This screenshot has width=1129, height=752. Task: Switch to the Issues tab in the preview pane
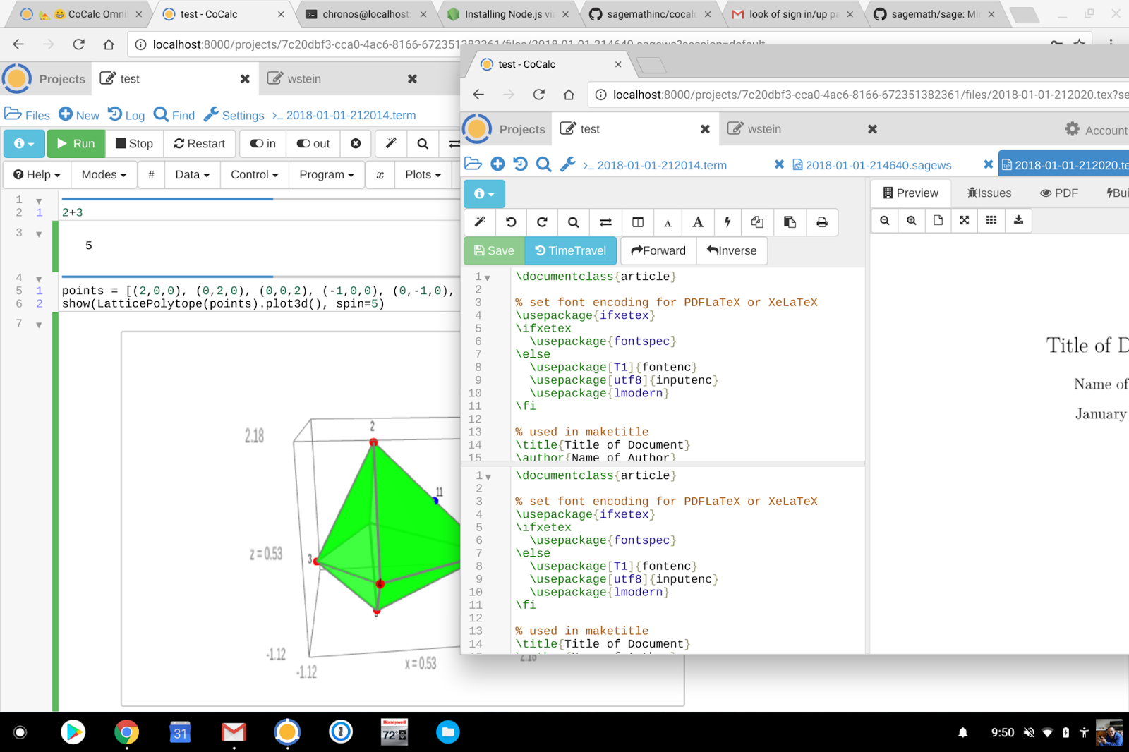[989, 193]
